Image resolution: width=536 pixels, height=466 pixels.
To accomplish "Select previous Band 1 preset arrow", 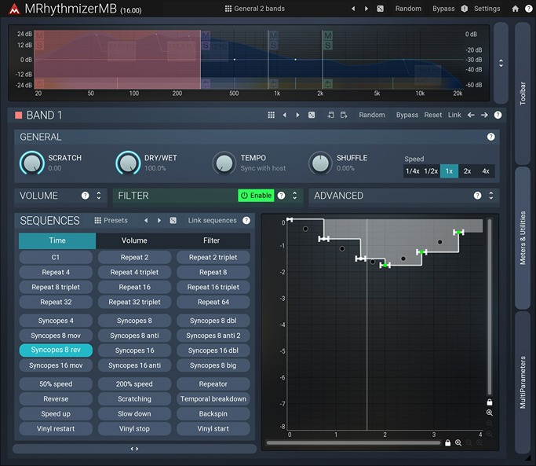I will point(284,115).
